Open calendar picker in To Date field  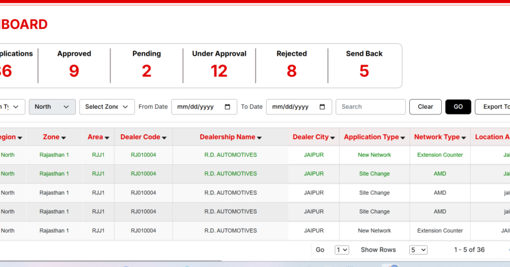(322, 107)
